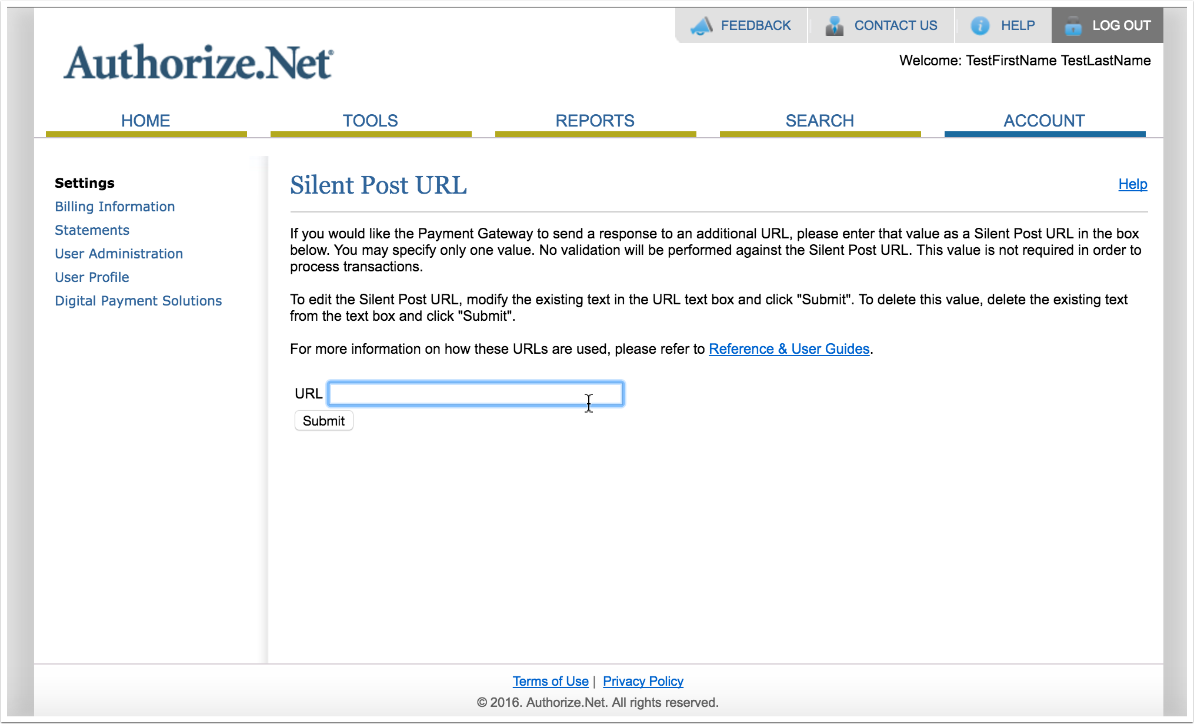This screenshot has width=1194, height=724.
Task: Open the CONTACT US link text
Action: pyautogui.click(x=896, y=25)
